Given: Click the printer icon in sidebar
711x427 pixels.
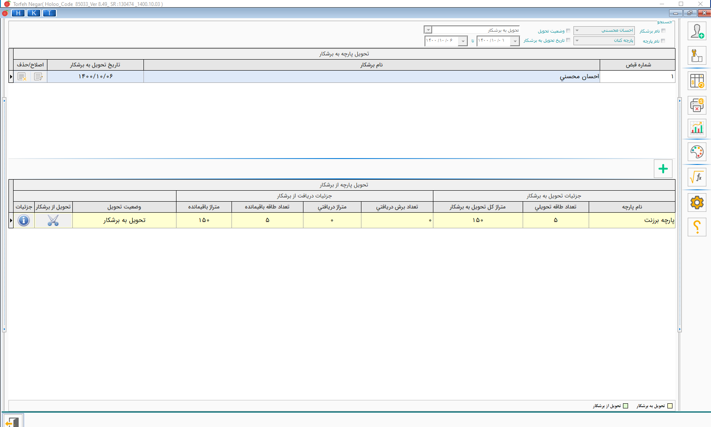Looking at the screenshot, I should 697,105.
